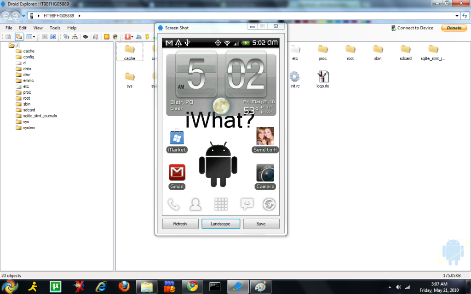Screen dimensions: 471x294
Task: Expand the path arrow after HT9BFHG05889
Action: coord(79,16)
